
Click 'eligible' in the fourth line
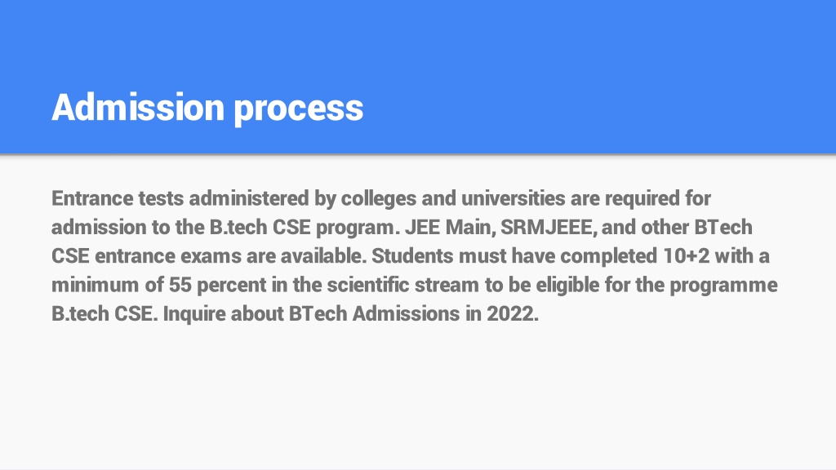567,285
